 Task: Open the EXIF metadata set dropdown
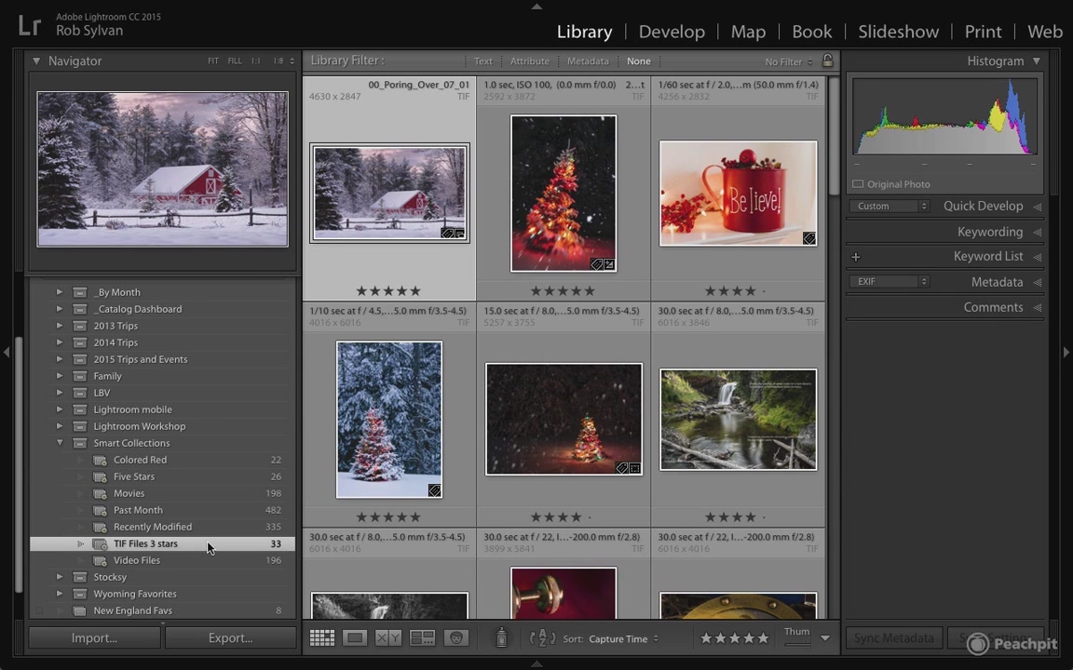click(x=889, y=282)
